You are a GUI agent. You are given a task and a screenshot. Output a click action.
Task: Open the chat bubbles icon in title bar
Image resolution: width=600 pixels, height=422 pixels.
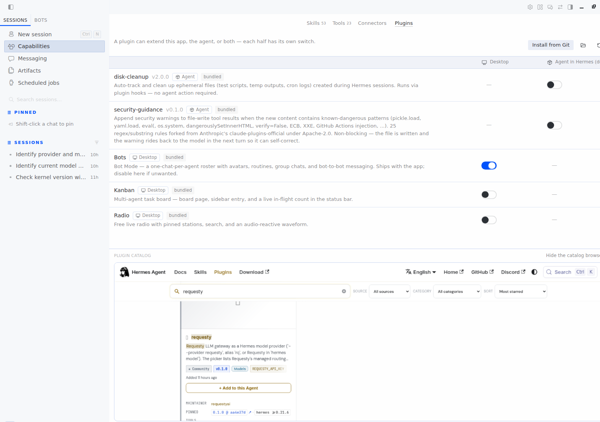pos(550,7)
